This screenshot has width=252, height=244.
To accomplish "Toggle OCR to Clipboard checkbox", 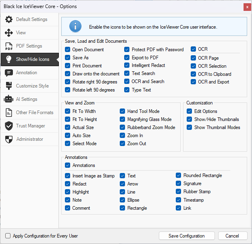I will pyautogui.click(x=194, y=74).
